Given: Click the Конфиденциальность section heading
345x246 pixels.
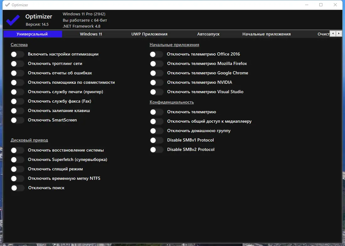Looking at the screenshot, I should 172,102.
